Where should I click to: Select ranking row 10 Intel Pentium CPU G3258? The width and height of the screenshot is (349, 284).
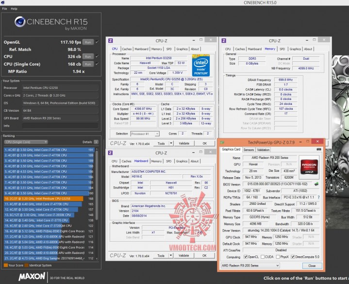(x=49, y=199)
